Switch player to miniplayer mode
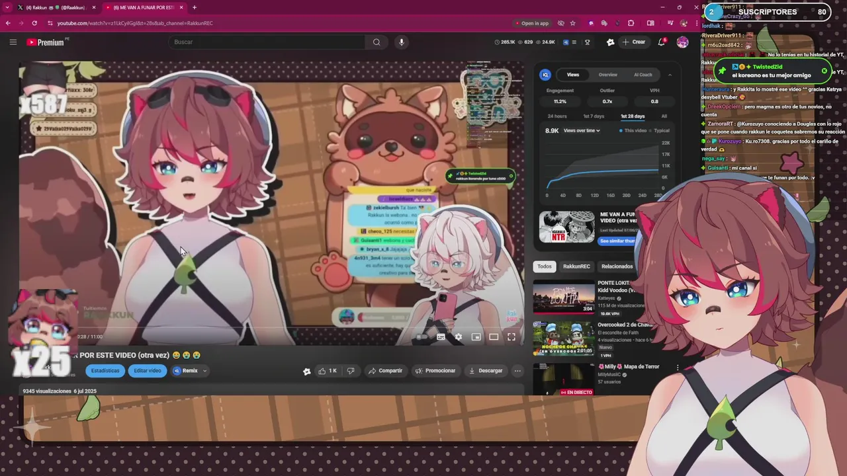Viewport: 847px width, 476px height. 476,337
